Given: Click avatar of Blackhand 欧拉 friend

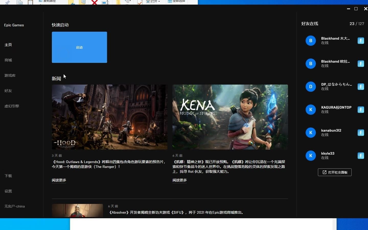Looking at the screenshot, I should point(311,64).
